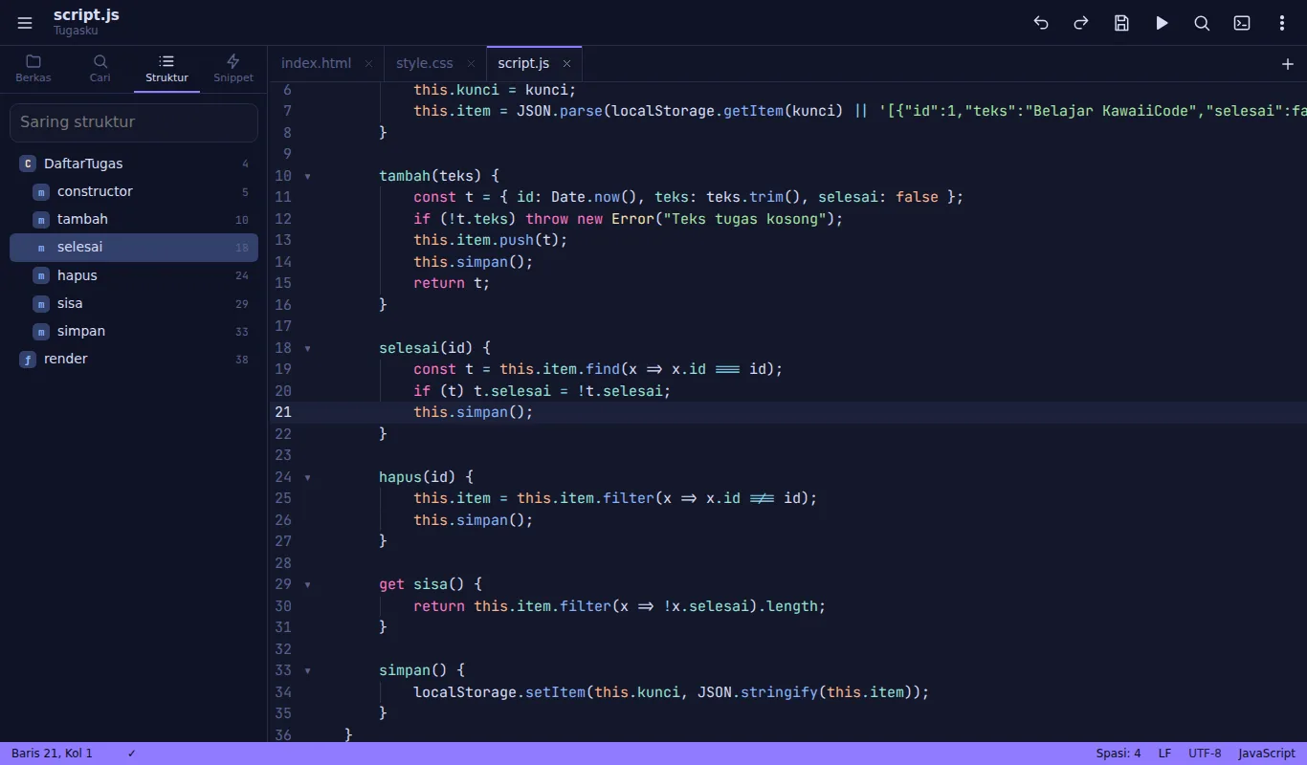Screen dimensions: 1307x765
Task: Open the three-dot overflow menu
Action: 1282,23
